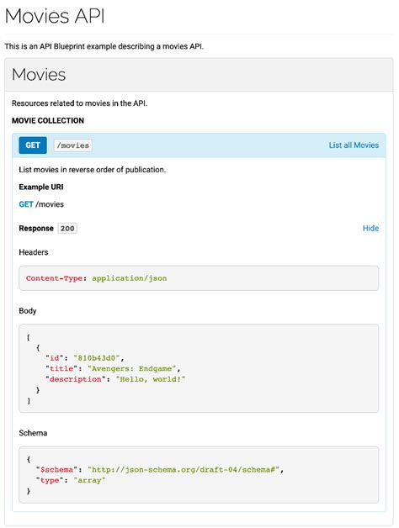The width and height of the screenshot is (399, 528).
Task: Click the "type" key in schema
Action: coord(50,480)
